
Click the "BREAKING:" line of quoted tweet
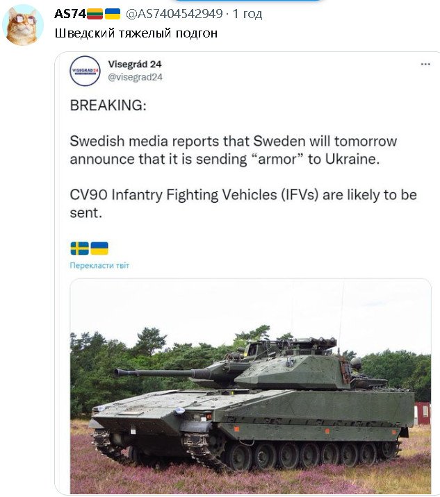point(108,106)
